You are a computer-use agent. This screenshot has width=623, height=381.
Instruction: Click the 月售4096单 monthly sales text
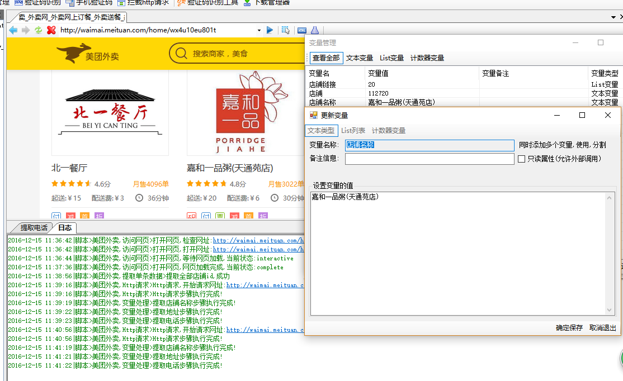150,184
